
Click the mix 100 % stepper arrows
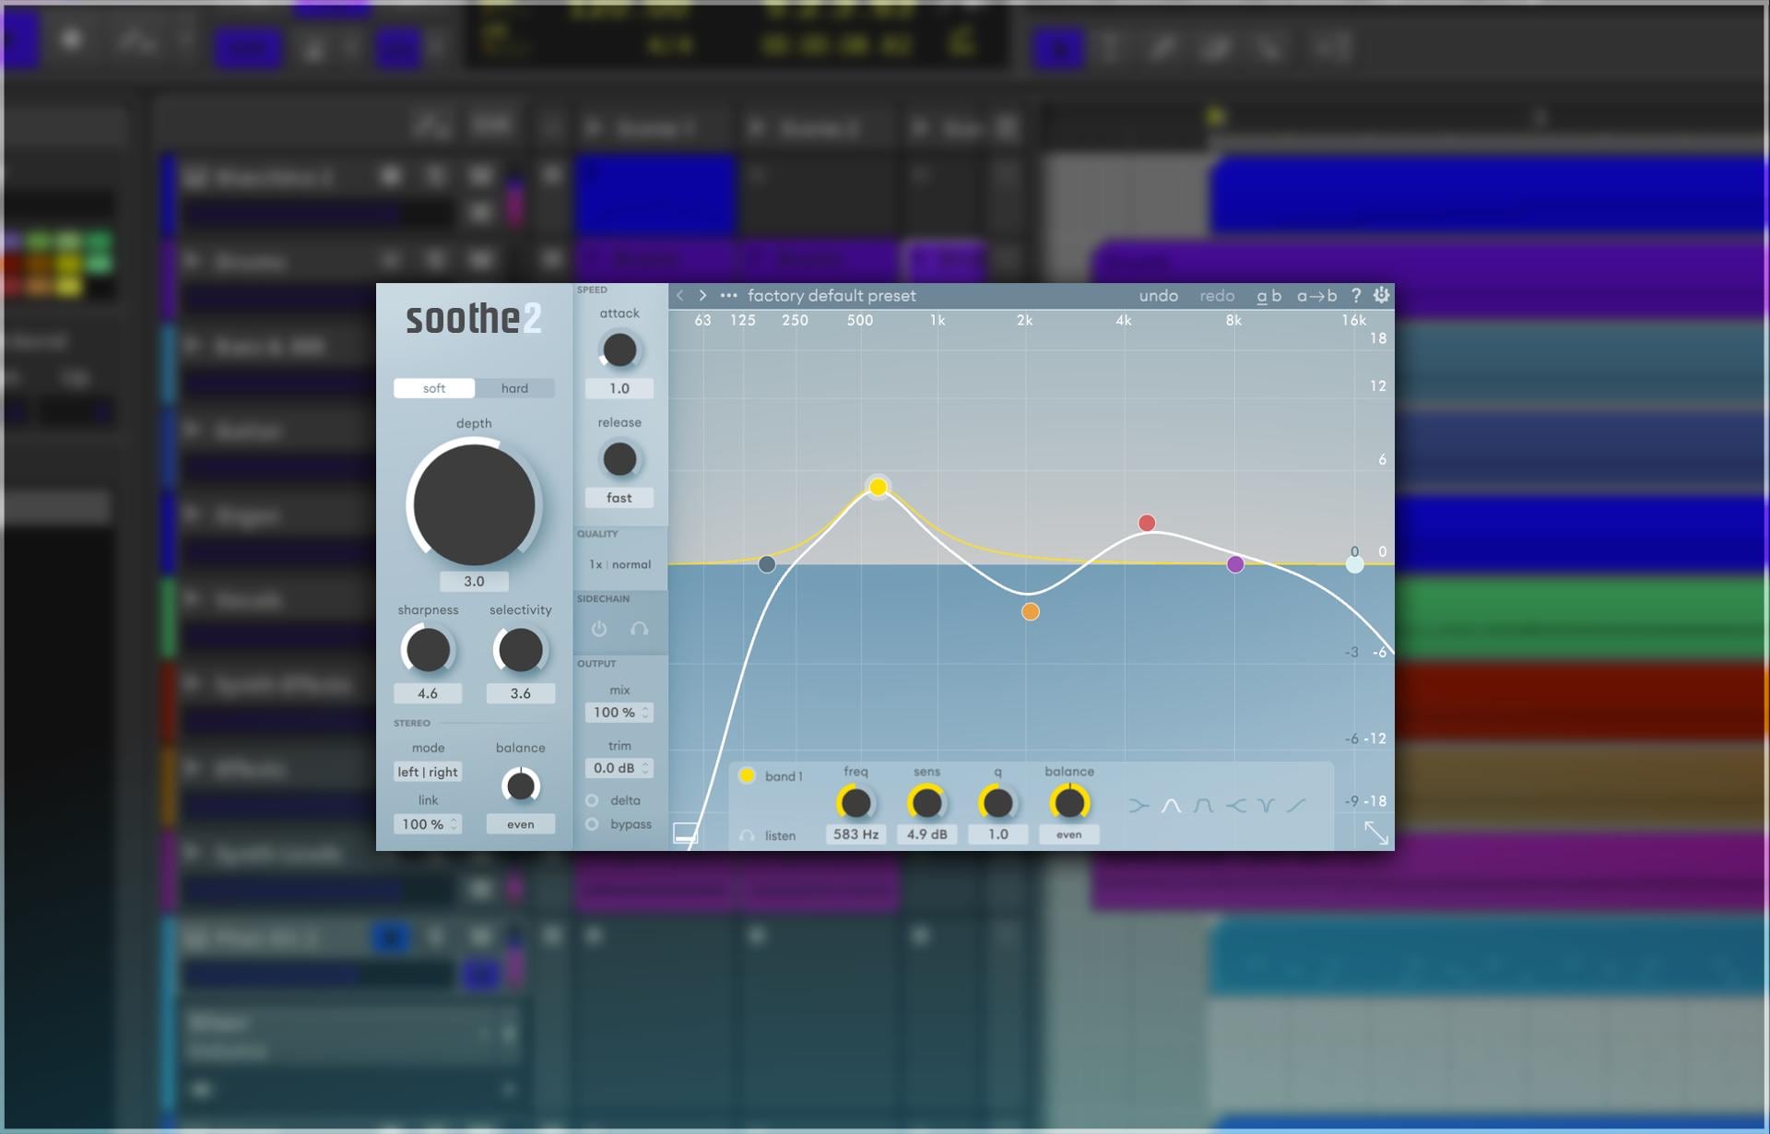[x=645, y=713]
